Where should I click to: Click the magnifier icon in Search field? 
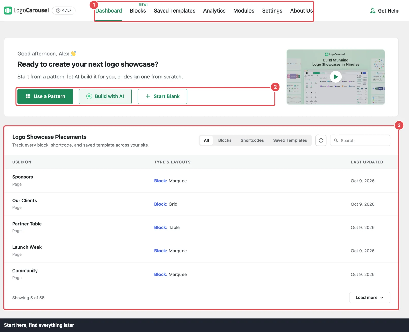[x=336, y=140]
